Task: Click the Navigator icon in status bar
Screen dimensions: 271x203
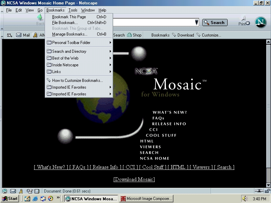Action: point(5,191)
